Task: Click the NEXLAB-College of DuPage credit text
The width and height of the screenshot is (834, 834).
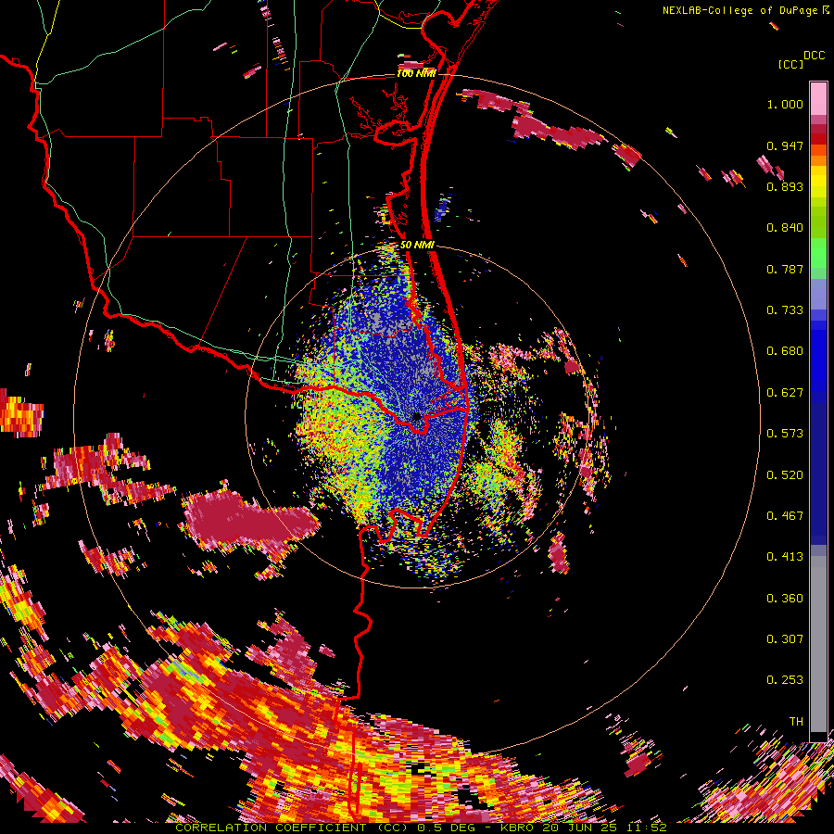Action: pos(745,10)
